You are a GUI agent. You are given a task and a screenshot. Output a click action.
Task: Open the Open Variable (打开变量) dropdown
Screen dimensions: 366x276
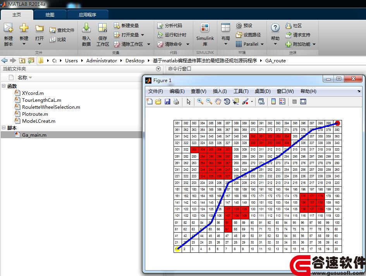point(143,35)
